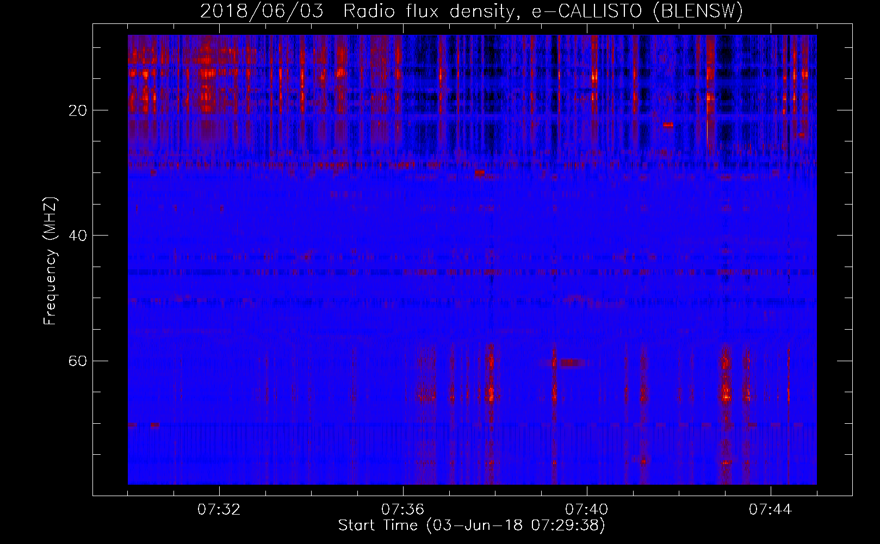Click the 07:32 time tick label

(219, 510)
